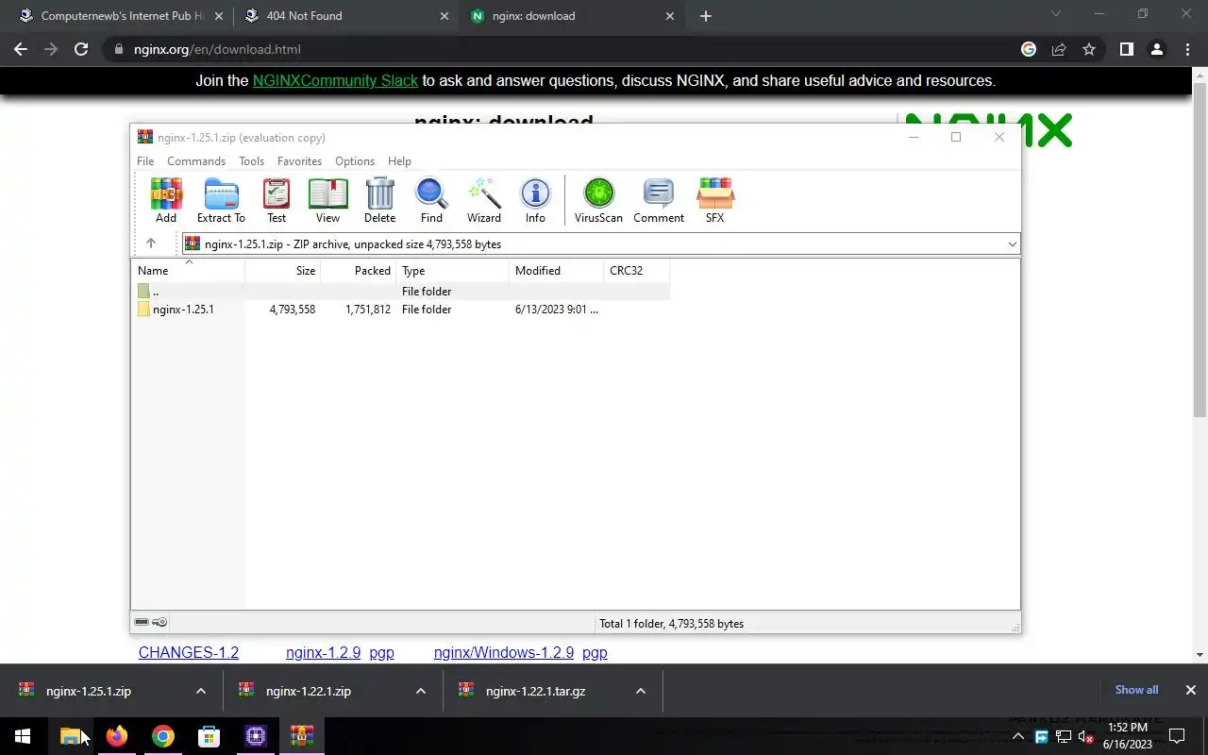Open Chrome tab search chevron
This screenshot has height=755, width=1208.
pos(1056,13)
